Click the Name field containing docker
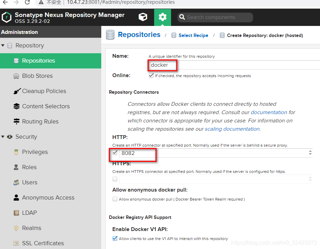Image resolution: width=320 pixels, height=249 pixels. (x=234, y=65)
